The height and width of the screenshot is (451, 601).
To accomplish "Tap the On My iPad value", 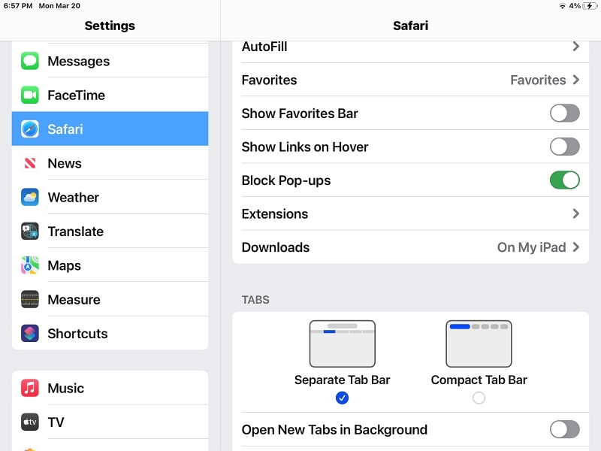I will [x=531, y=247].
